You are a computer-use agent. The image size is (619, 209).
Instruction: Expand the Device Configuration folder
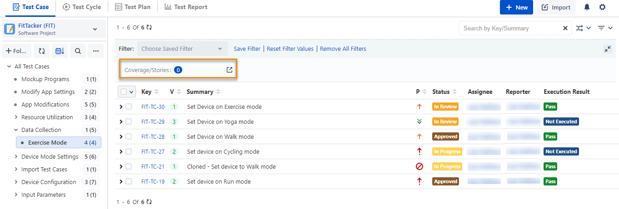point(15,182)
